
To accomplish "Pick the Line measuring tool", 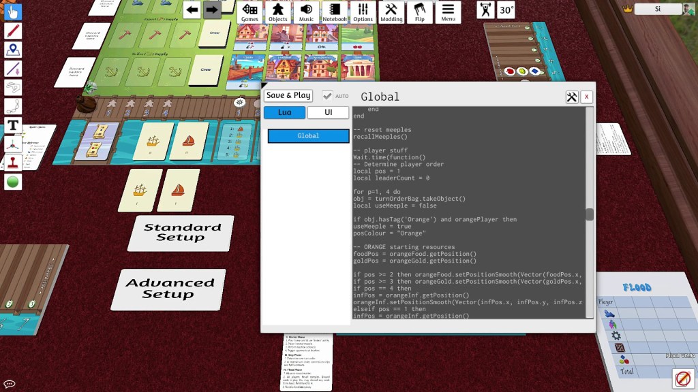I will pos(13,68).
